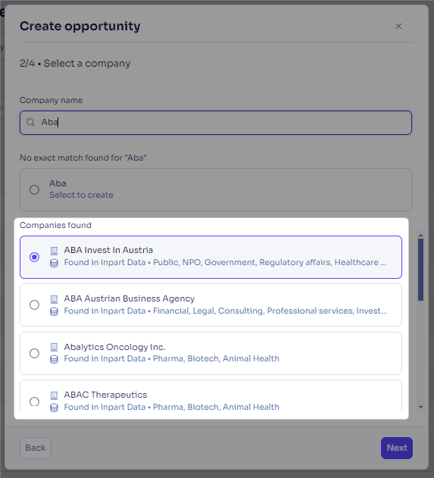The image size is (434, 478).
Task: Click building icon for ABA Austrian Business Agency
Action: click(x=54, y=299)
